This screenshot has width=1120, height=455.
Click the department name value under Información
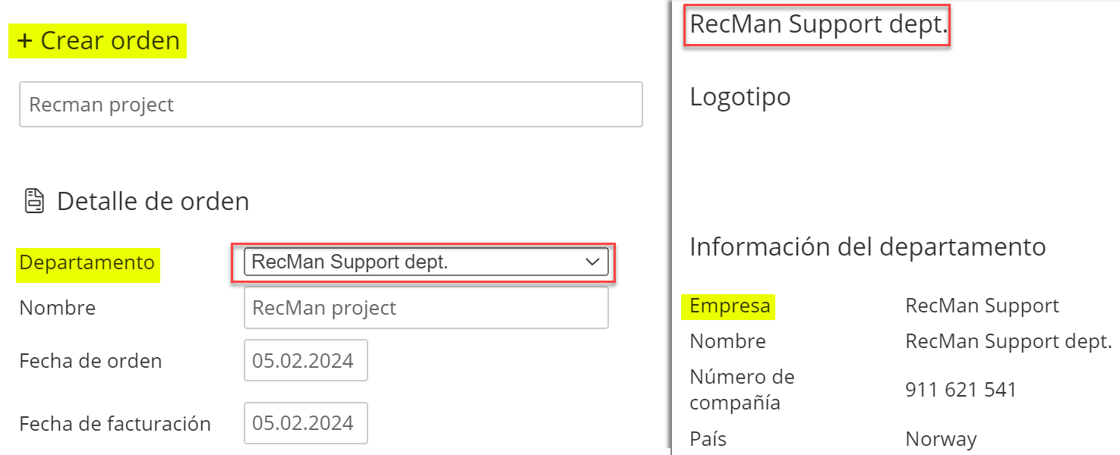pyautogui.click(x=1008, y=341)
